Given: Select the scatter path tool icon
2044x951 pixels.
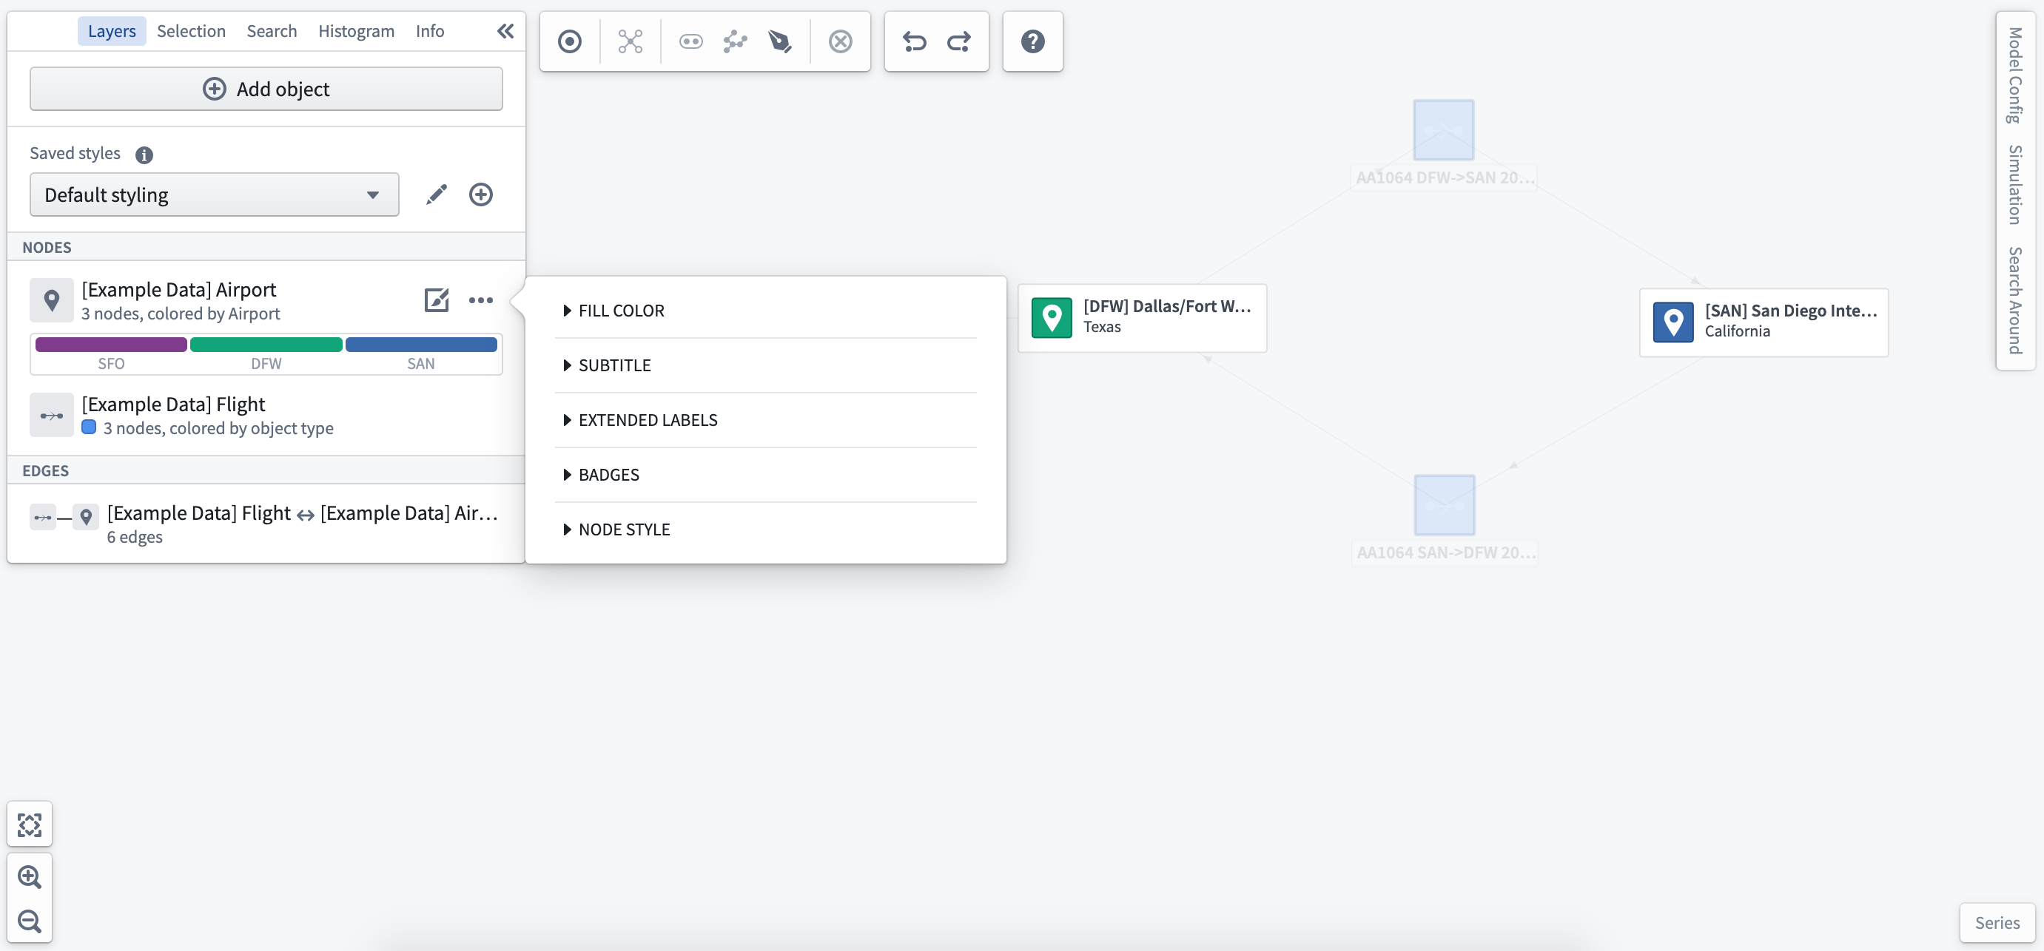Looking at the screenshot, I should [735, 41].
